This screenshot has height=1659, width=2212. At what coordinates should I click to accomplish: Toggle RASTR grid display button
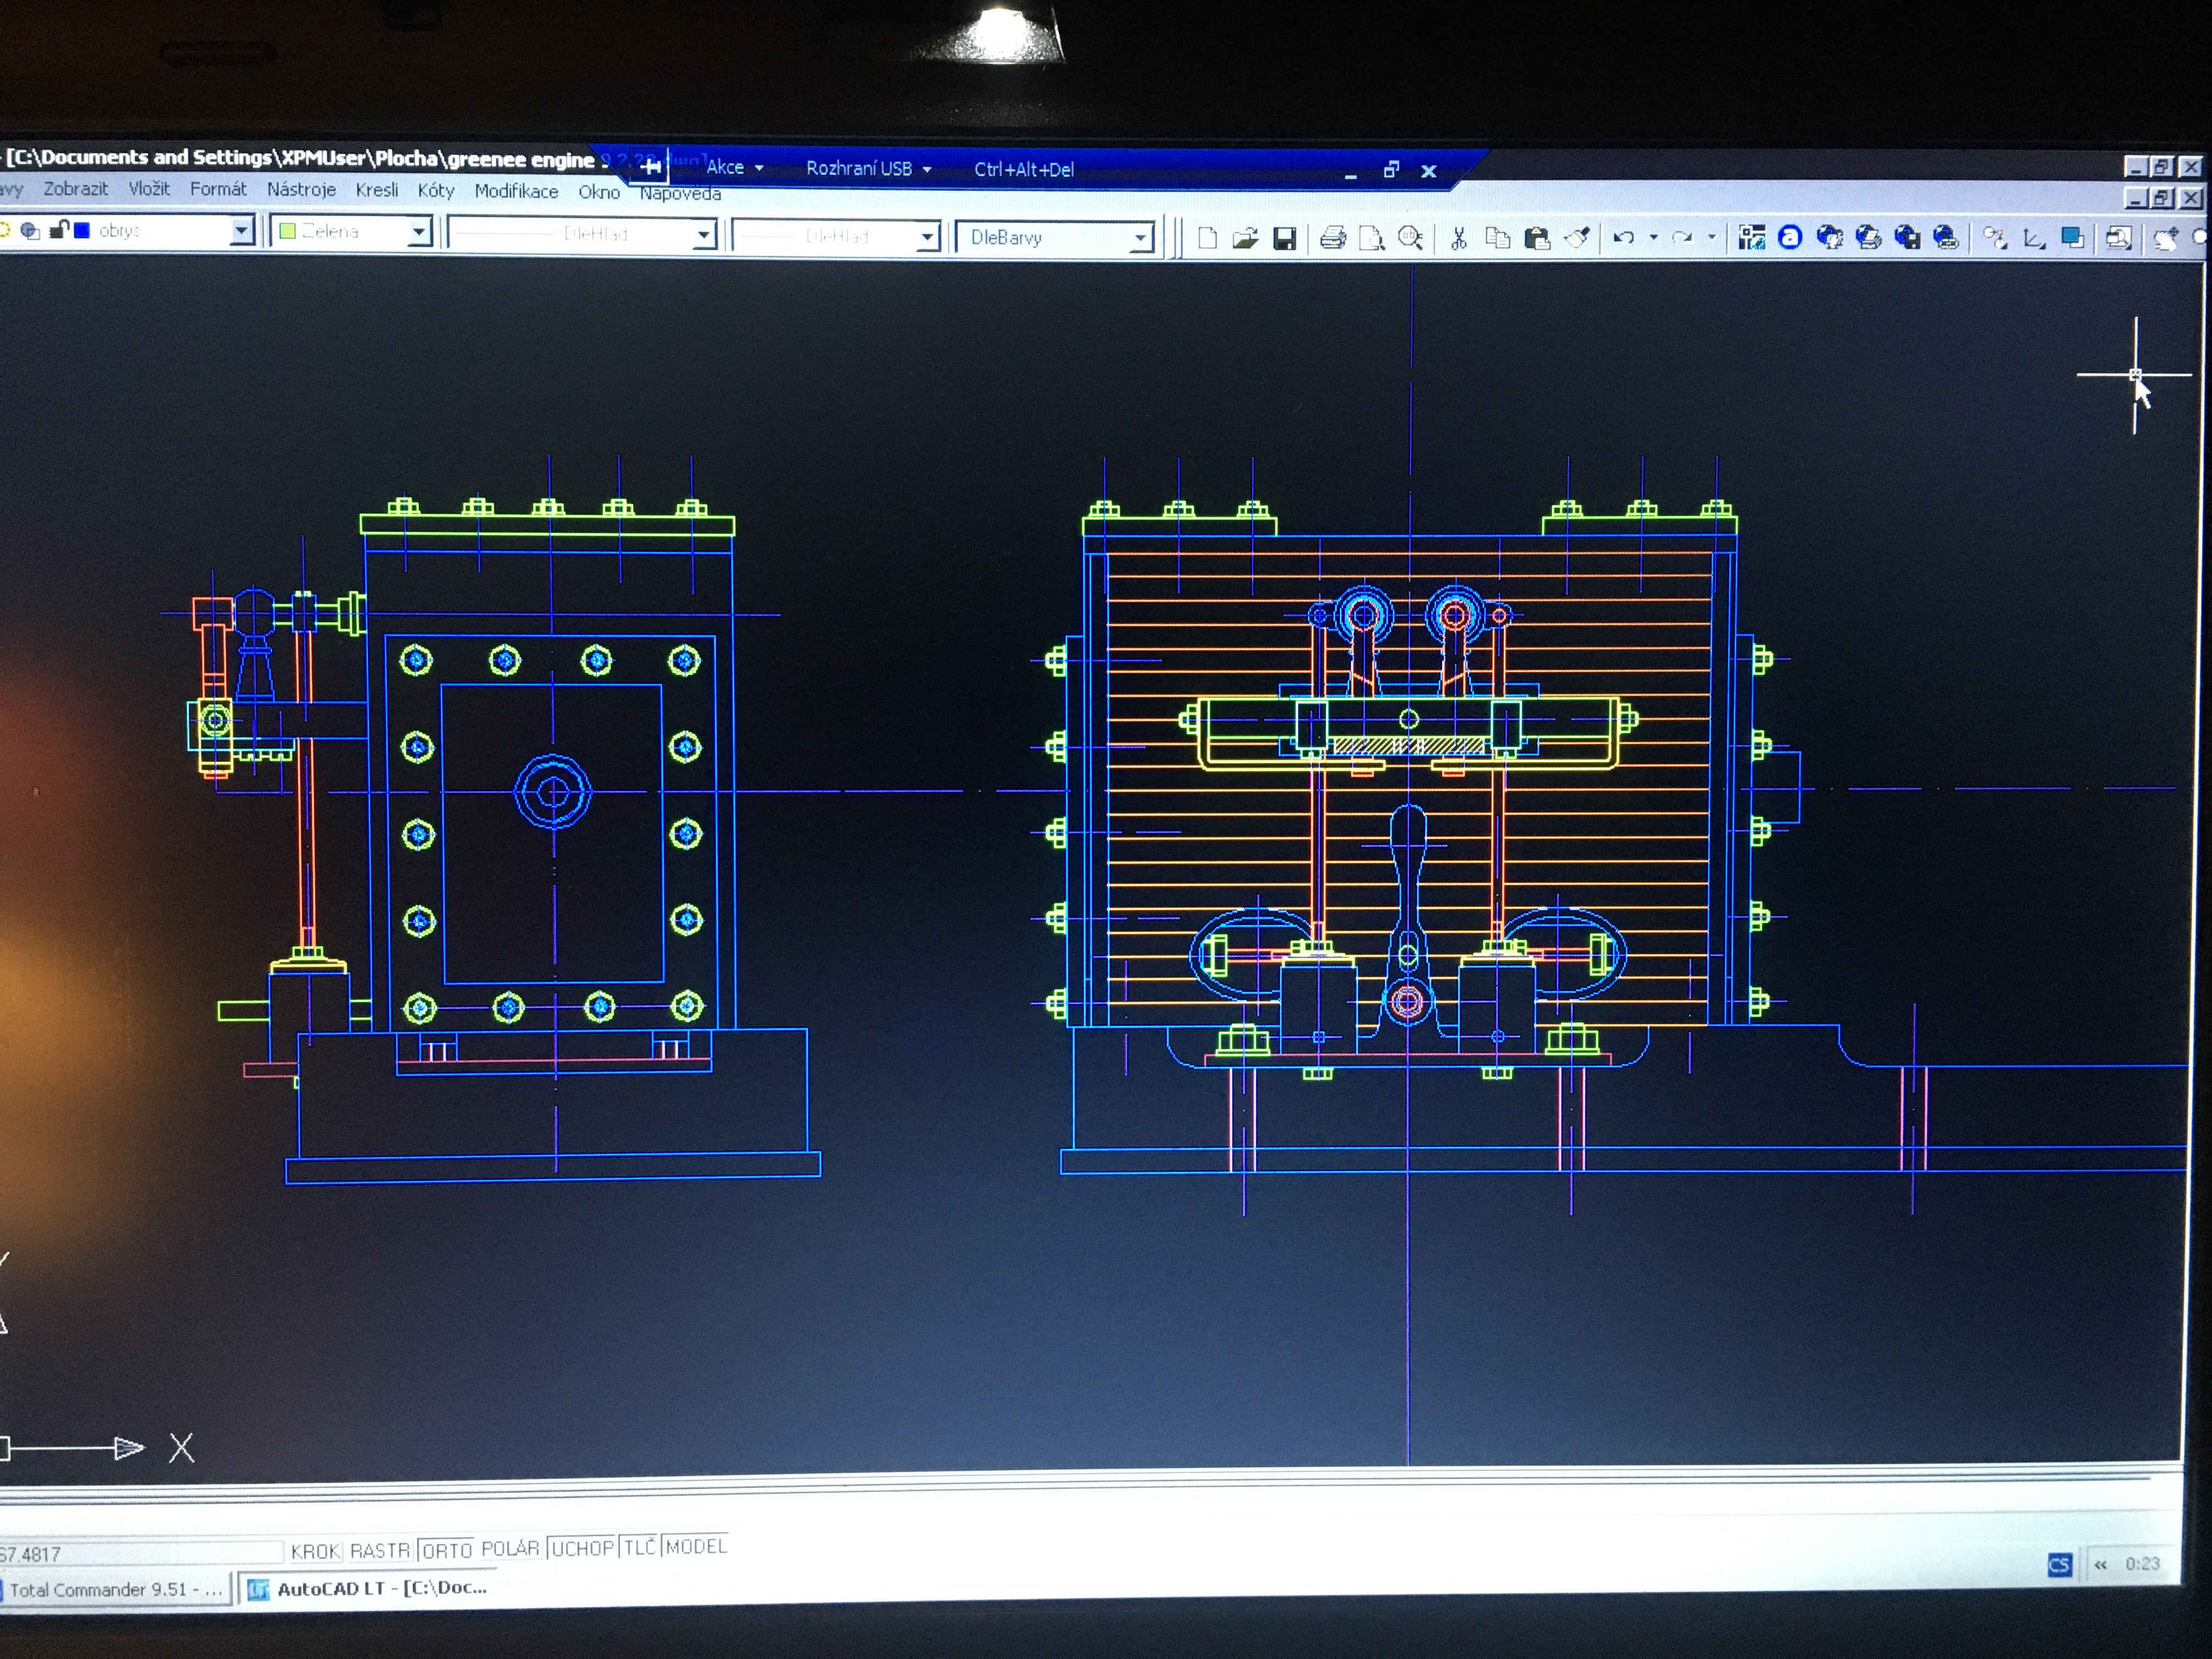point(380,1551)
